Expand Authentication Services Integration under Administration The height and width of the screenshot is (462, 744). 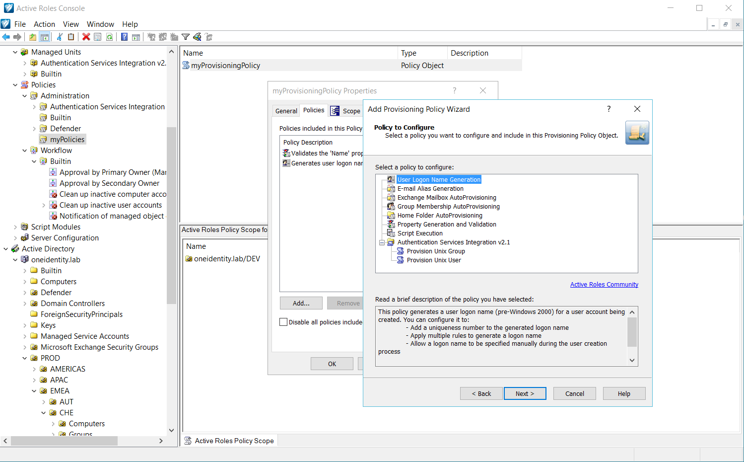coord(34,106)
